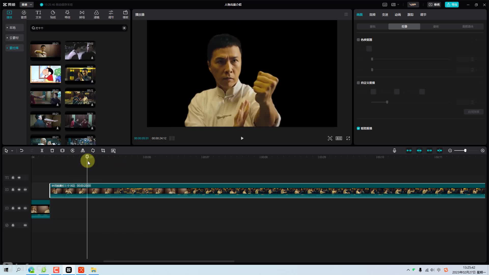Viewport: 489px width, 275px height.
Task: Select the cartoon Shin-chan thumbnail
Action: [46, 74]
